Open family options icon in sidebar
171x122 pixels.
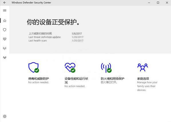tap(5, 58)
